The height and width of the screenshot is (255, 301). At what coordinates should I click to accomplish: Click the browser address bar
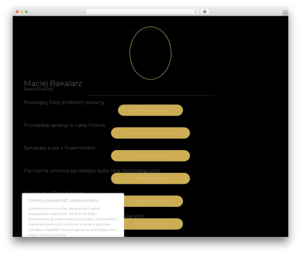[x=143, y=11]
